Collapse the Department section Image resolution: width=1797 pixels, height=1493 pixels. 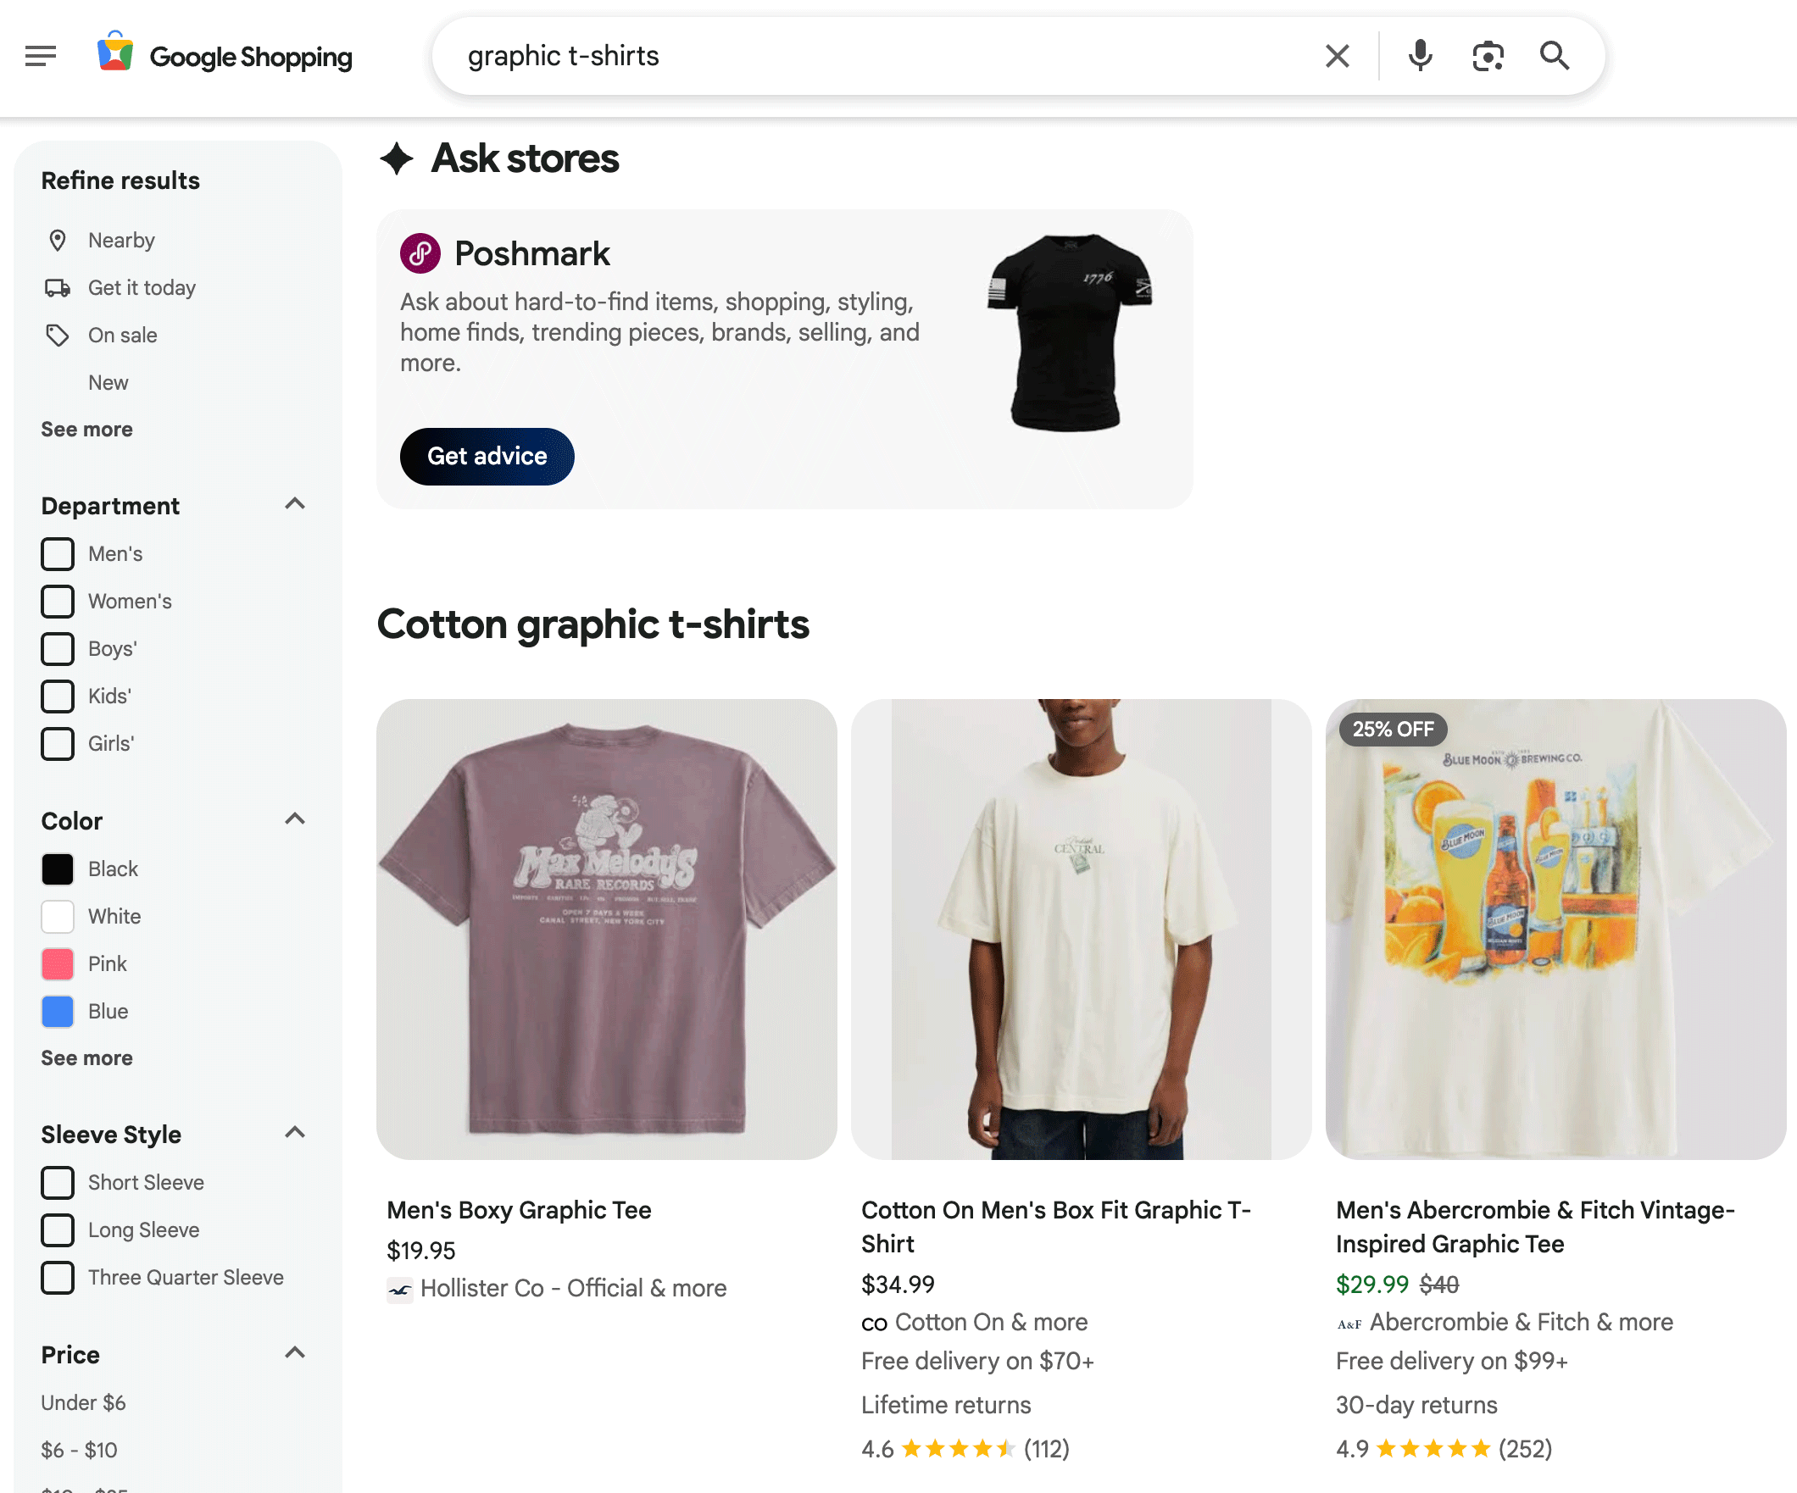pyautogui.click(x=295, y=504)
